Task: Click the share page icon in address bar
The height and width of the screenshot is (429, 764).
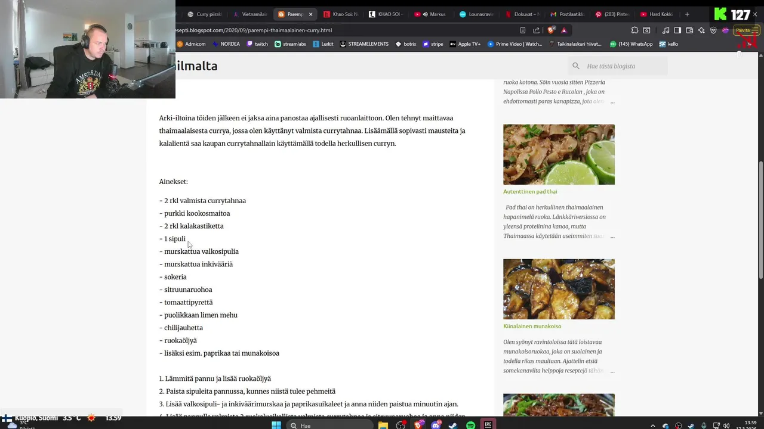Action: pos(536,30)
